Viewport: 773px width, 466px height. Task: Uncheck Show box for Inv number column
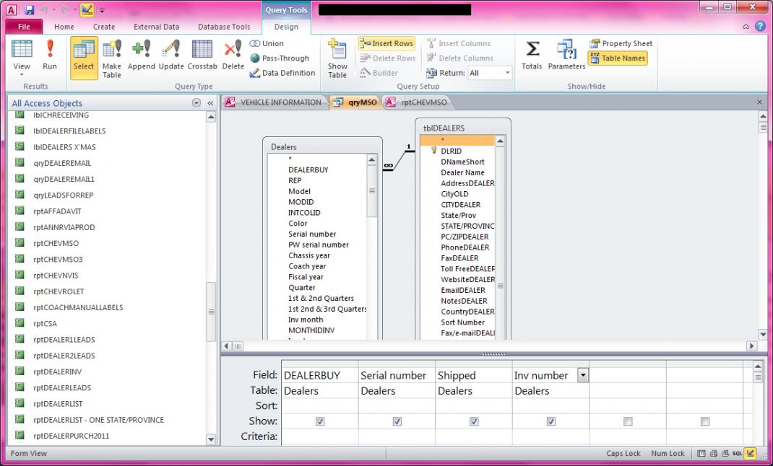(x=550, y=421)
